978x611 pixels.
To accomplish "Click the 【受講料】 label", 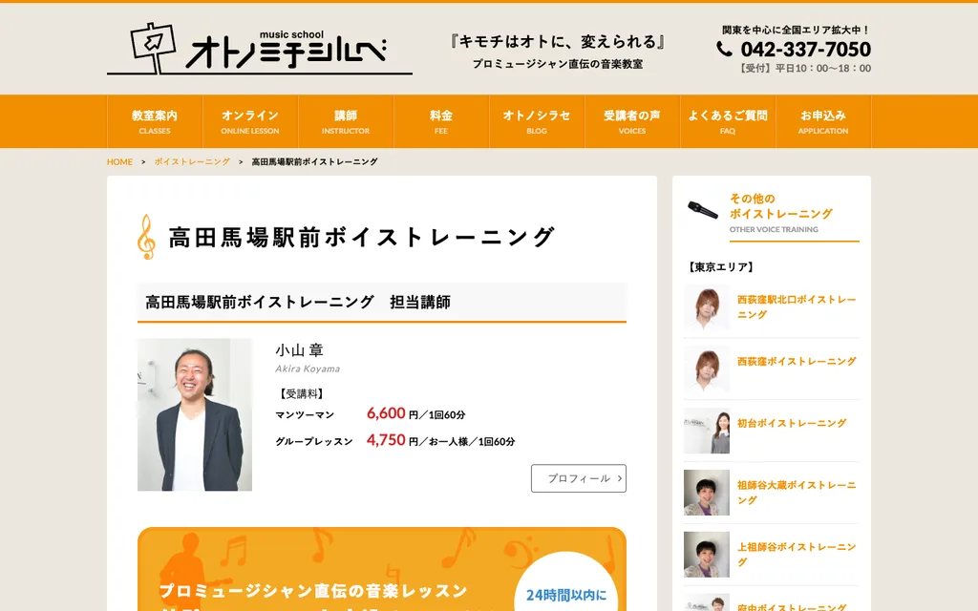I will click(300, 393).
